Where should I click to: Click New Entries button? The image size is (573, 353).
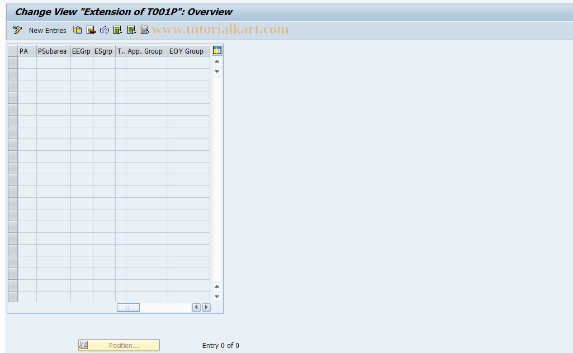pyautogui.click(x=48, y=30)
